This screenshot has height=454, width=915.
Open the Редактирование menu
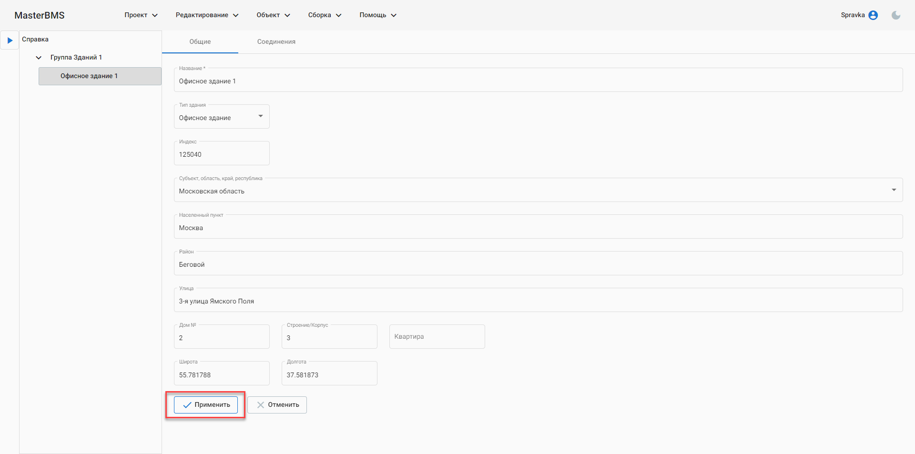(207, 15)
